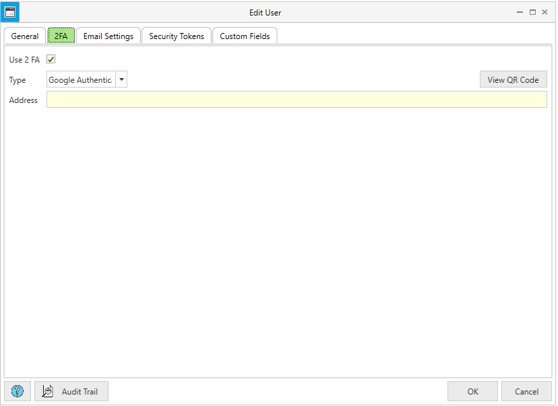Close the Edit User dialog
The image size is (558, 406).
545,12
